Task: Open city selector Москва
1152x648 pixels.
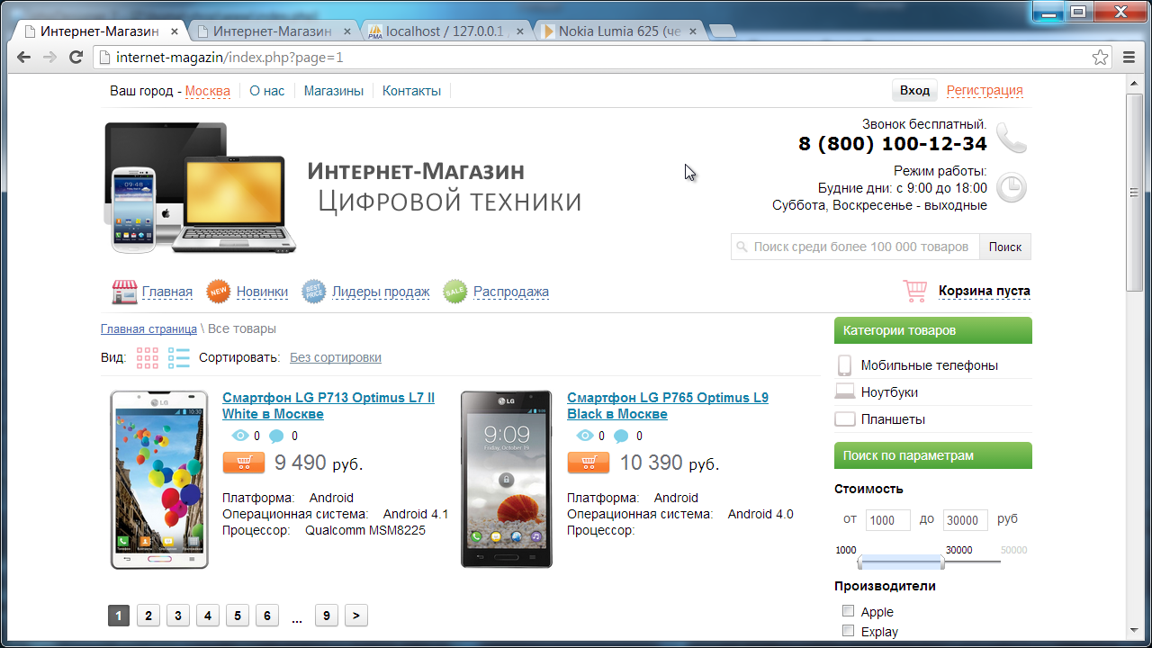Action: tap(208, 91)
